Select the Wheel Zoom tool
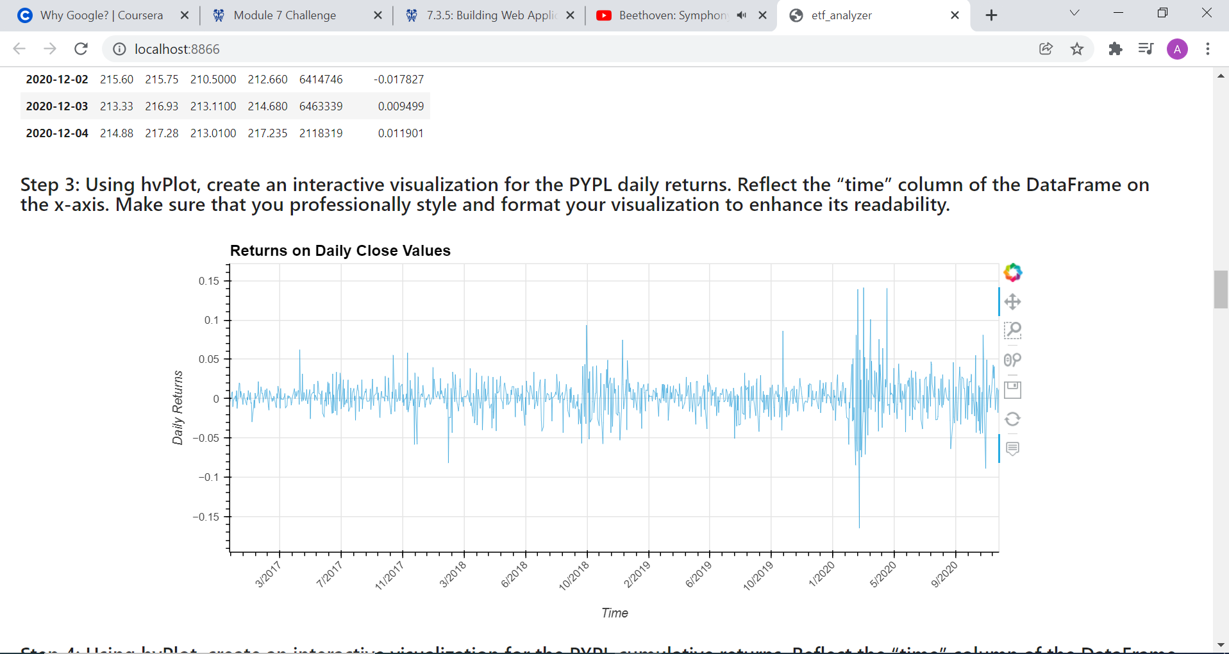Viewport: 1229px width, 654px height. (x=1012, y=360)
